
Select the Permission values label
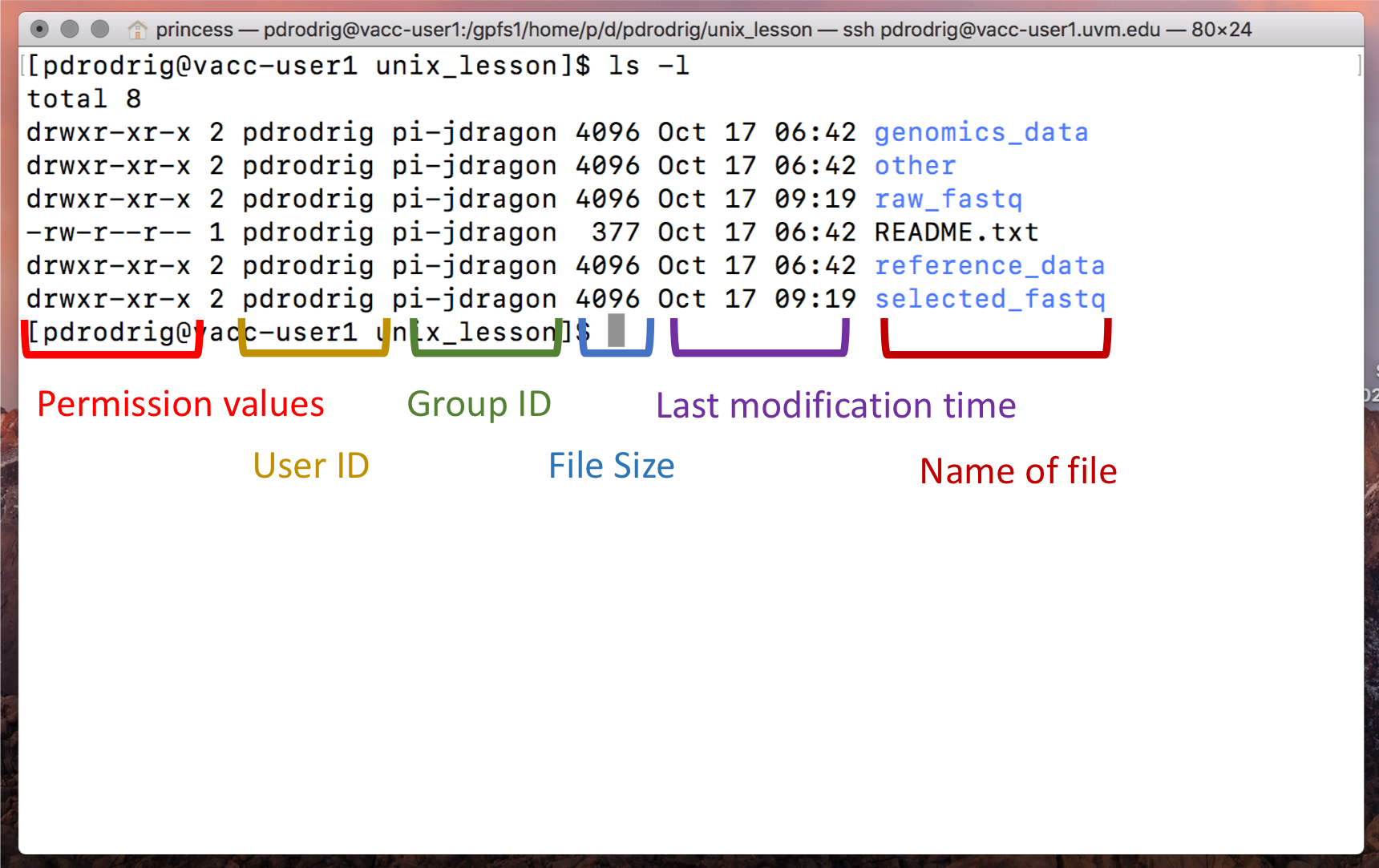coord(180,404)
